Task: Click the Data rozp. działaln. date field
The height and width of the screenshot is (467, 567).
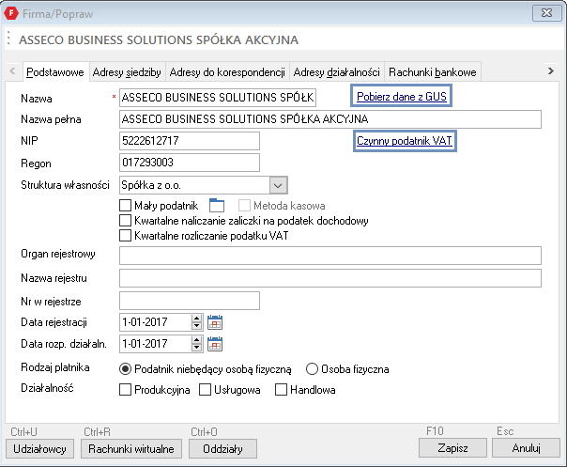Action: coord(156,344)
